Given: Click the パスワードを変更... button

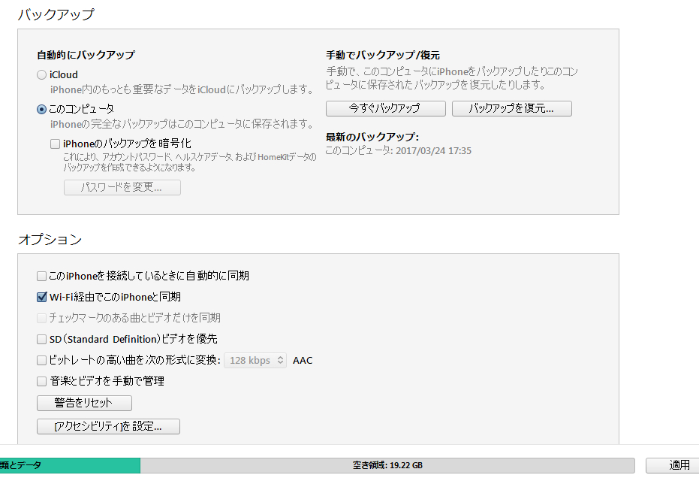Looking at the screenshot, I should pyautogui.click(x=122, y=187).
